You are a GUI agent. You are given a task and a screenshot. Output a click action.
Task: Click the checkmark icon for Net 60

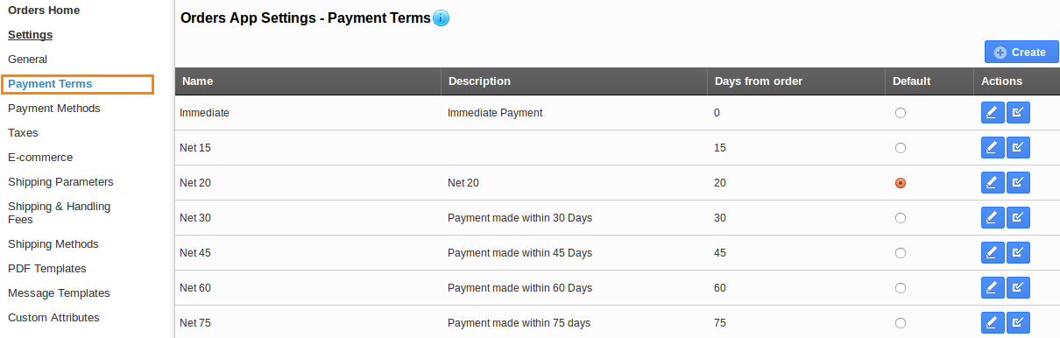click(1018, 288)
